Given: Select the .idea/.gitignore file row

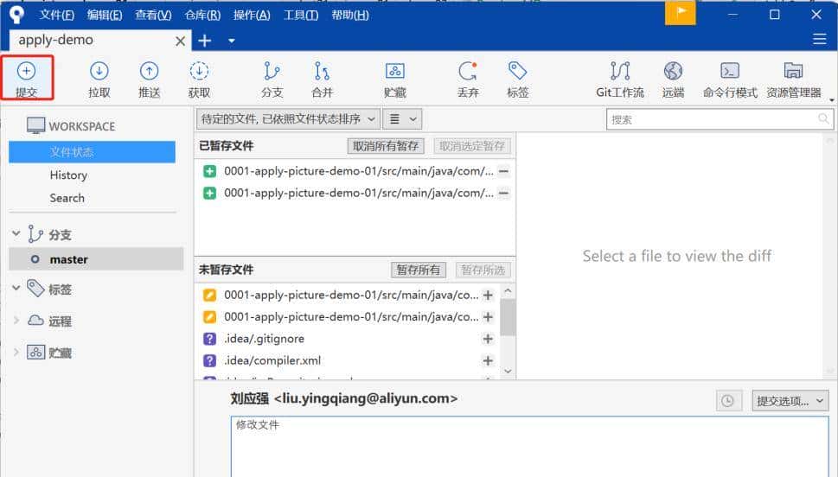Looking at the screenshot, I should (348, 339).
